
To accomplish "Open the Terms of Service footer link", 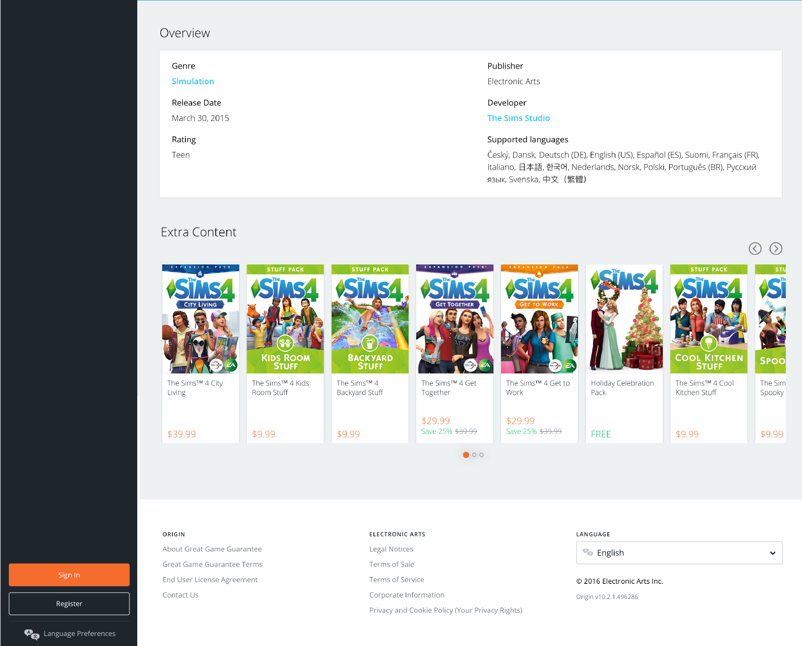I will (397, 580).
